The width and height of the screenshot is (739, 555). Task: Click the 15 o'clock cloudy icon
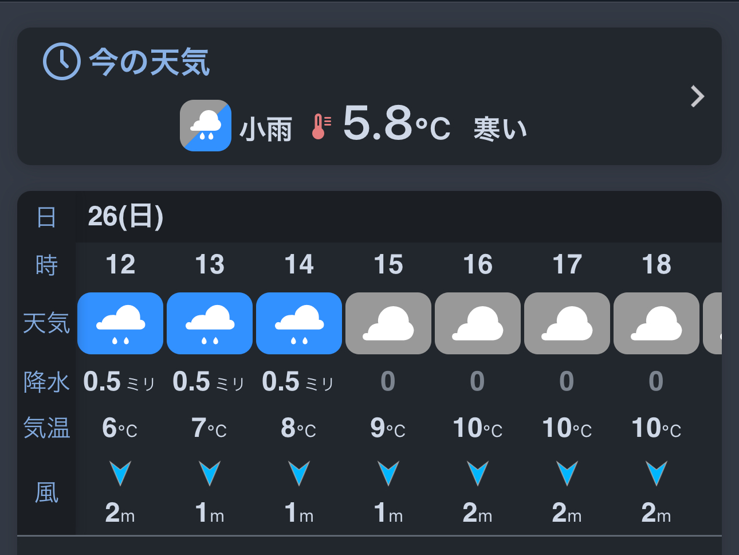pos(388,323)
